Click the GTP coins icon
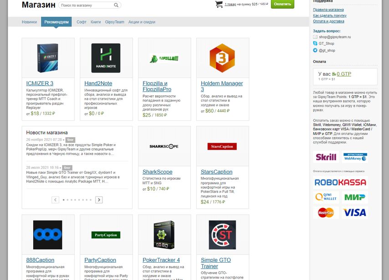Viewport: 389px width, 280px height. click(334, 74)
